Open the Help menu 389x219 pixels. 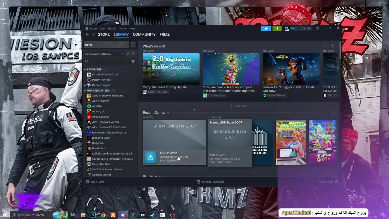pos(132,29)
